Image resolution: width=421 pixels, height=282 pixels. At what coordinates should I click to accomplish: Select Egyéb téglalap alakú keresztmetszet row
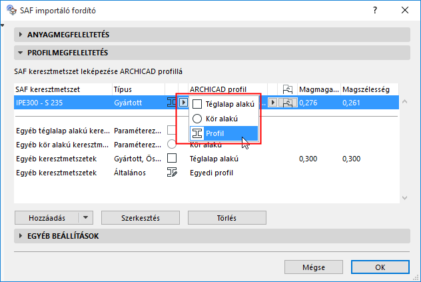pyautogui.click(x=207, y=131)
